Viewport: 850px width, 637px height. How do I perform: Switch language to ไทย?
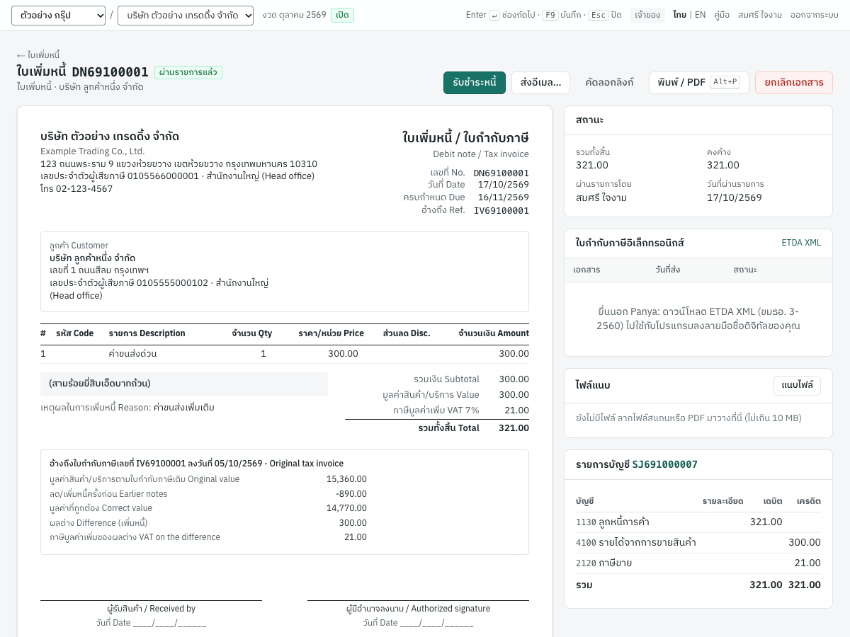pos(680,15)
